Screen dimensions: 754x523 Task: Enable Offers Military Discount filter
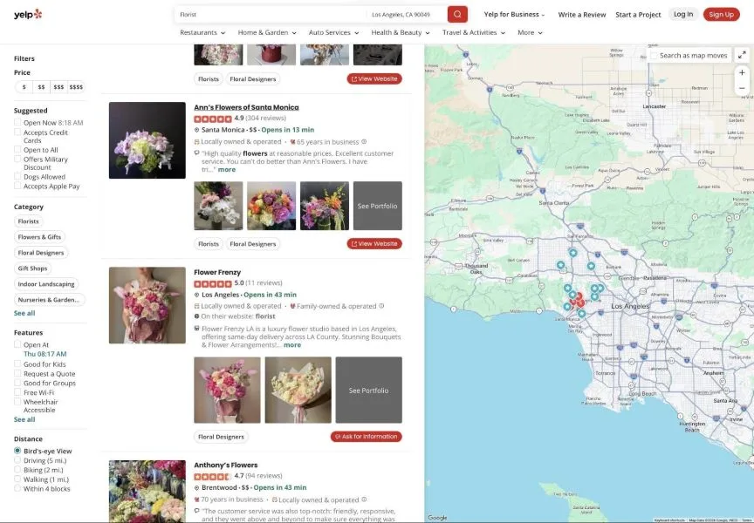[17, 159]
